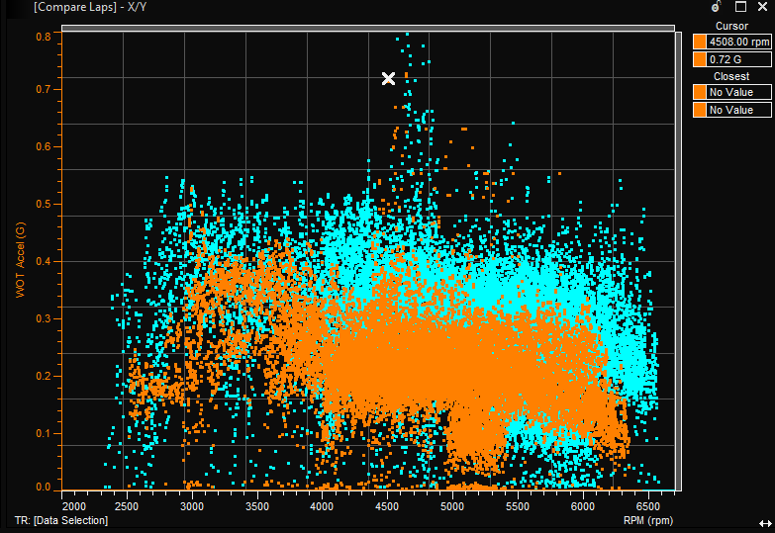The width and height of the screenshot is (775, 533).
Task: Click the first Closest orange swatch
Action: coord(700,93)
